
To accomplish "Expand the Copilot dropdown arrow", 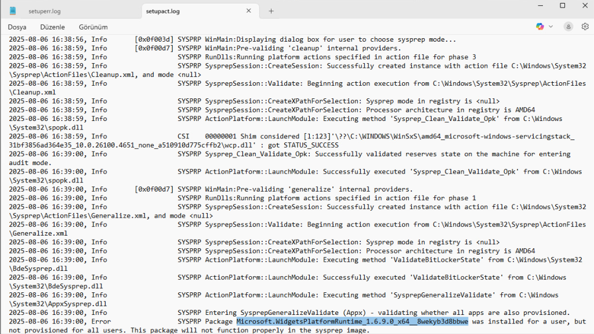I will (x=551, y=27).
